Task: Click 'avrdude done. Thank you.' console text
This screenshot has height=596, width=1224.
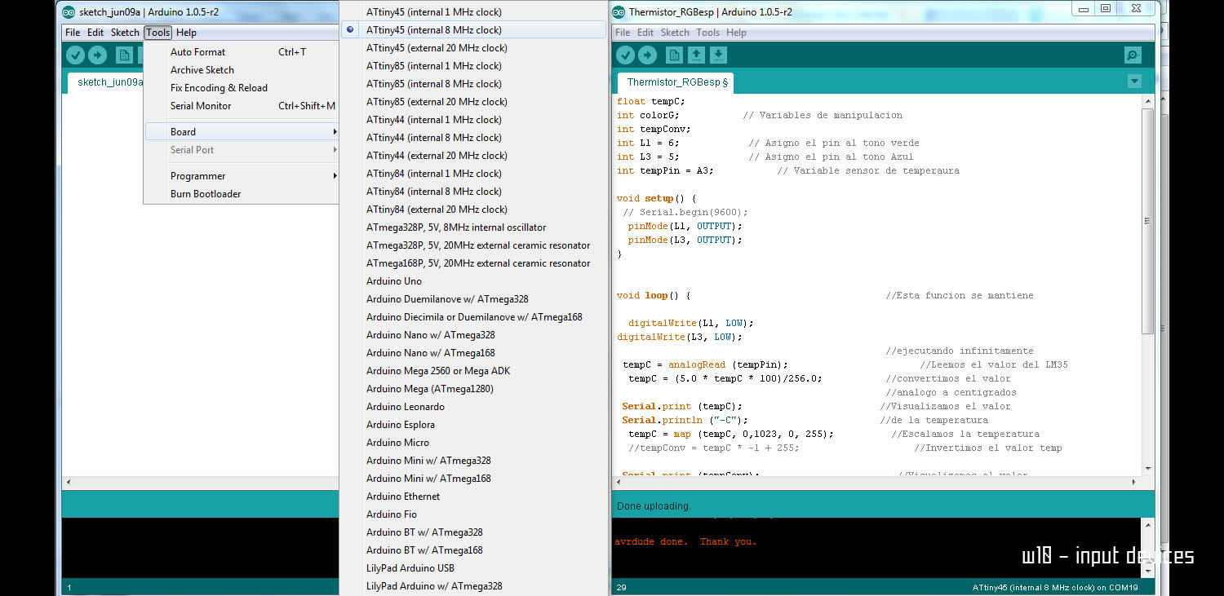Action: click(x=685, y=541)
